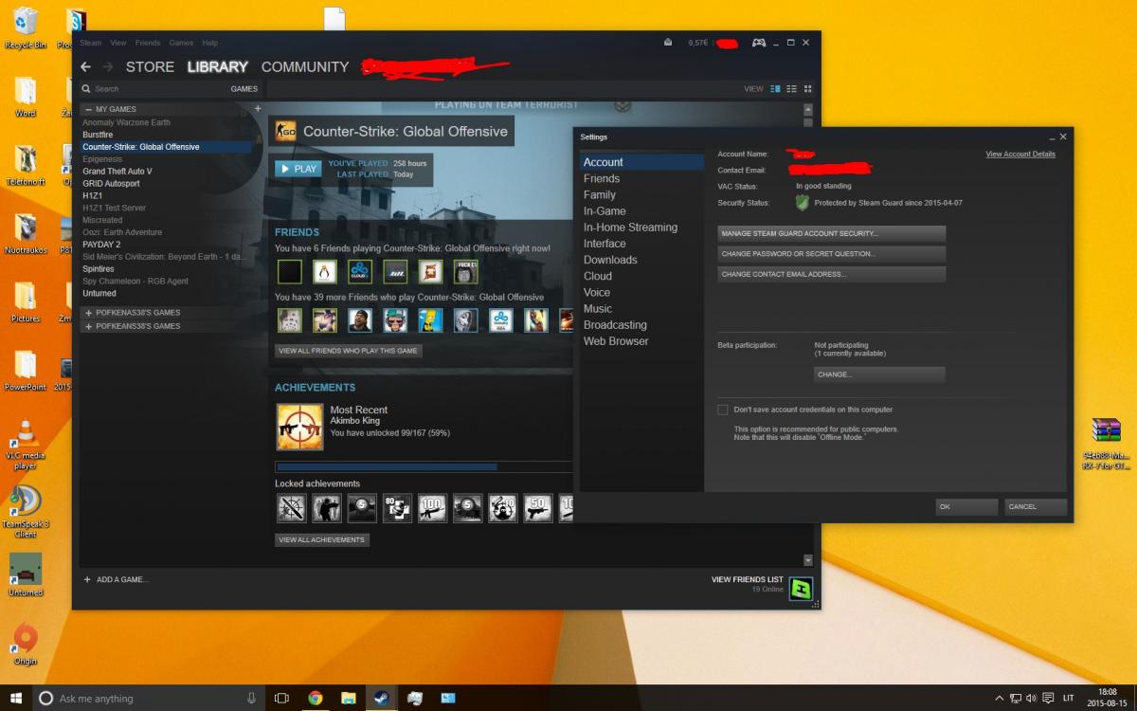
Task: Expand the first POFKENAS38'S GAMES group
Action: pyautogui.click(x=88, y=313)
